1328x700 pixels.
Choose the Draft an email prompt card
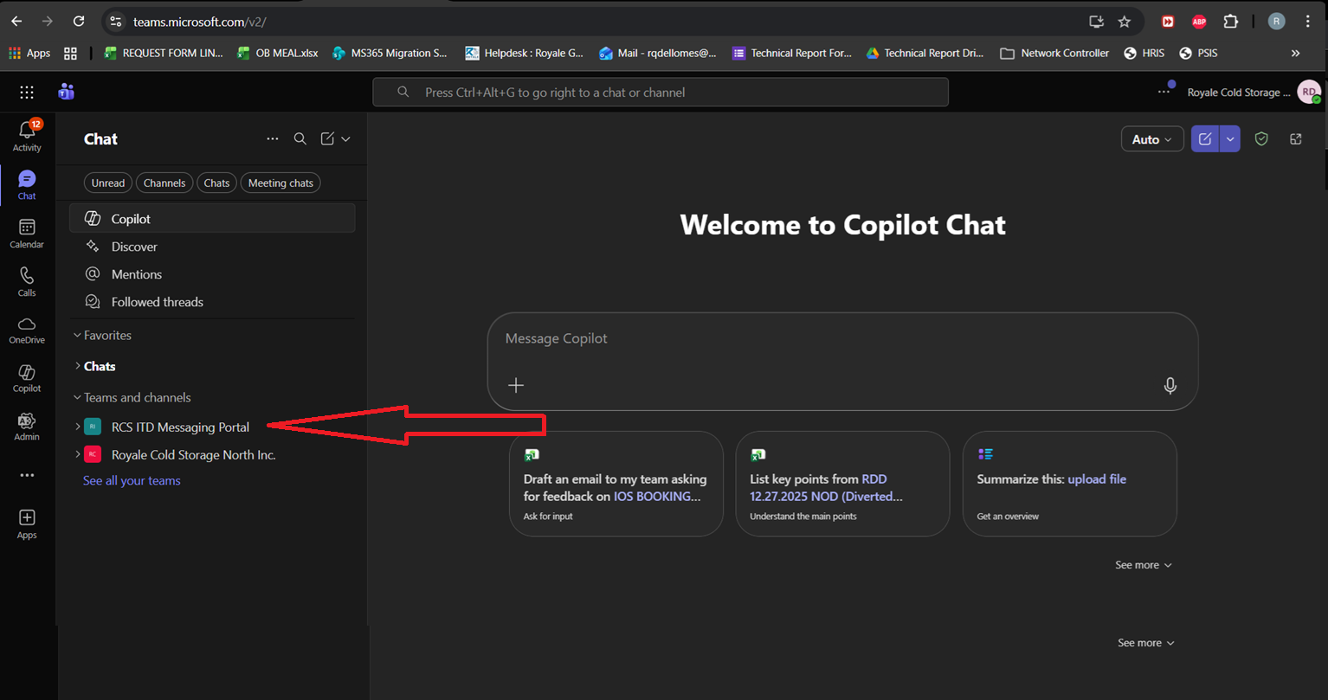(616, 484)
